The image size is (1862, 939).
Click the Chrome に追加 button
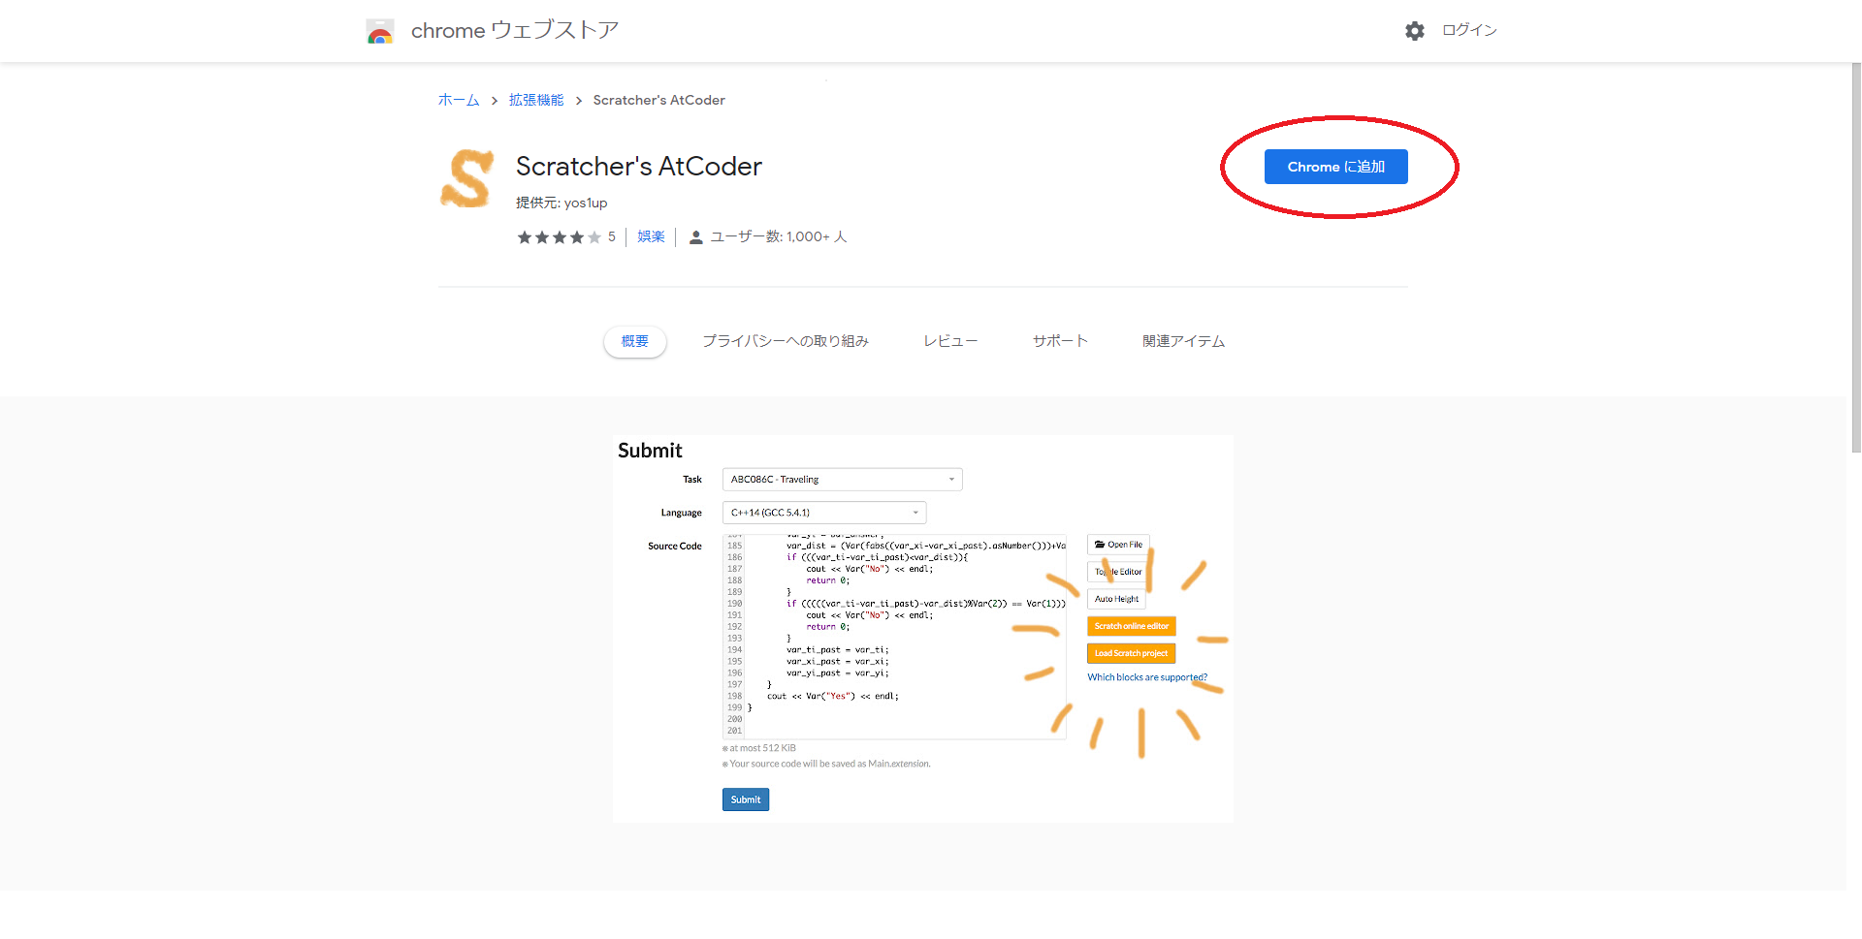[1335, 167]
